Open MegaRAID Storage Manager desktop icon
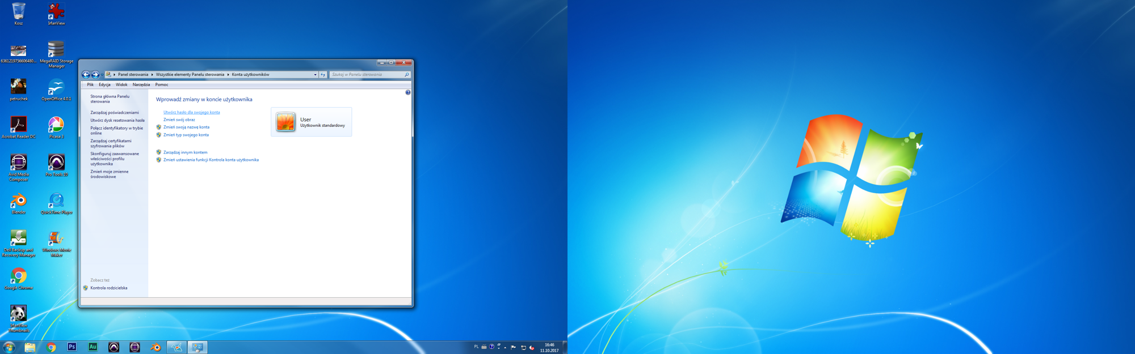Viewport: 1135px width, 354px height. pyautogui.click(x=56, y=54)
